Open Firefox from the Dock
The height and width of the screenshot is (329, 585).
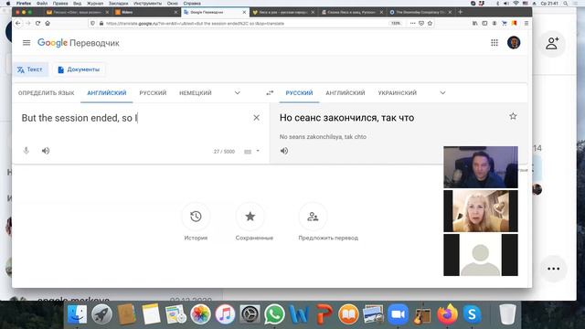447,314
